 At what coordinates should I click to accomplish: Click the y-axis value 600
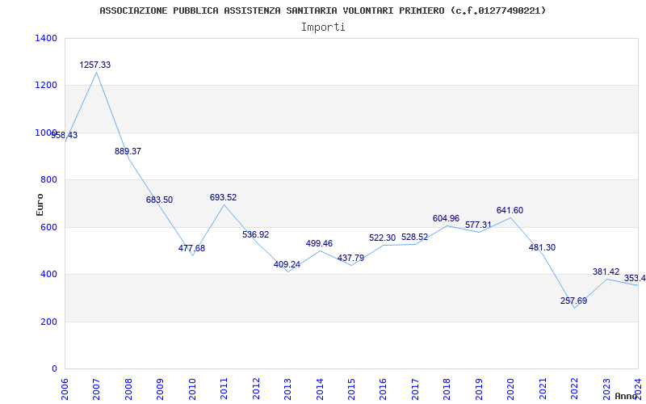click(49, 227)
